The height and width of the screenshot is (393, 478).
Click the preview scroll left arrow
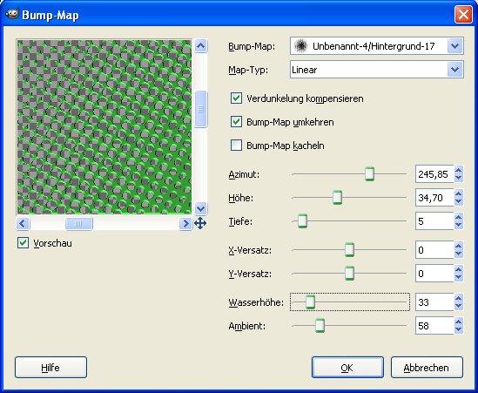tap(23, 223)
